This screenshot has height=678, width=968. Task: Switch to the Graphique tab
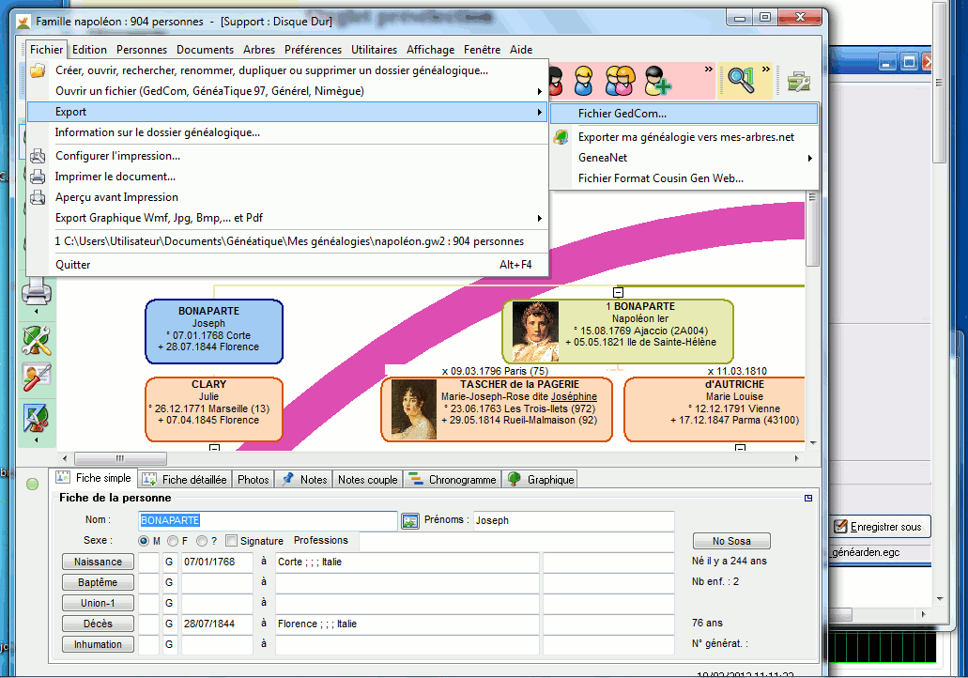click(541, 479)
